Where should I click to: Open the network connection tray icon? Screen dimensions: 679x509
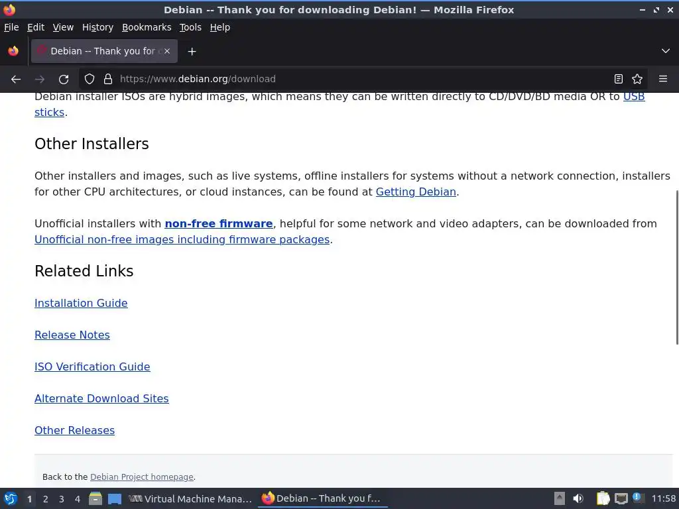(621, 498)
